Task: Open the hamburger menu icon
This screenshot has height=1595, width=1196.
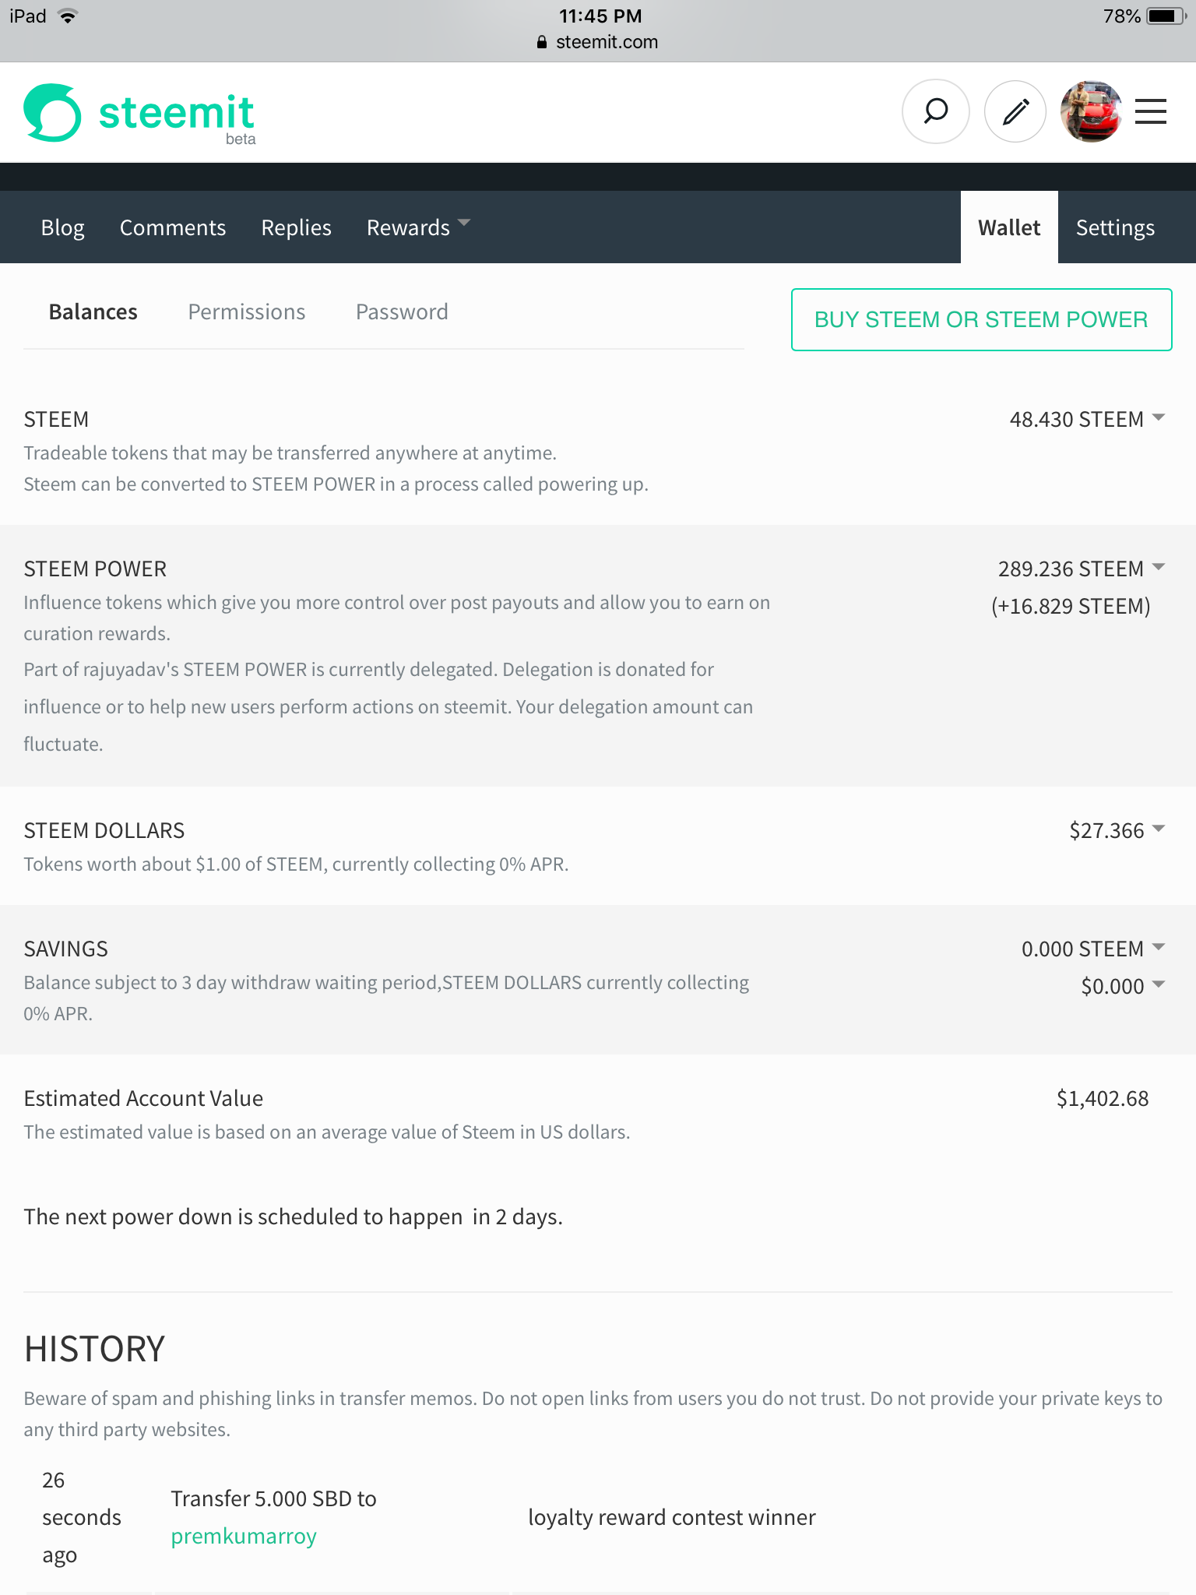Action: point(1151,111)
